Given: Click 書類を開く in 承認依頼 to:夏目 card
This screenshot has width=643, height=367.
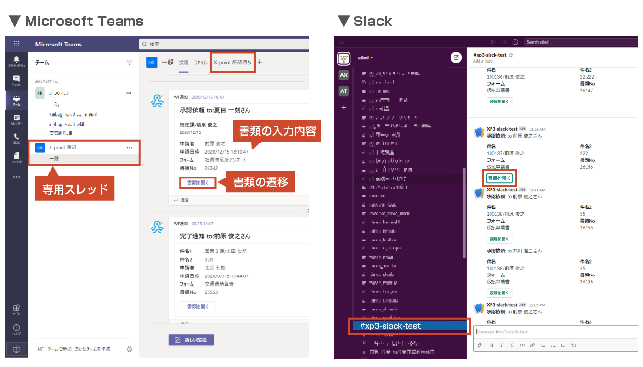Looking at the screenshot, I should [198, 183].
